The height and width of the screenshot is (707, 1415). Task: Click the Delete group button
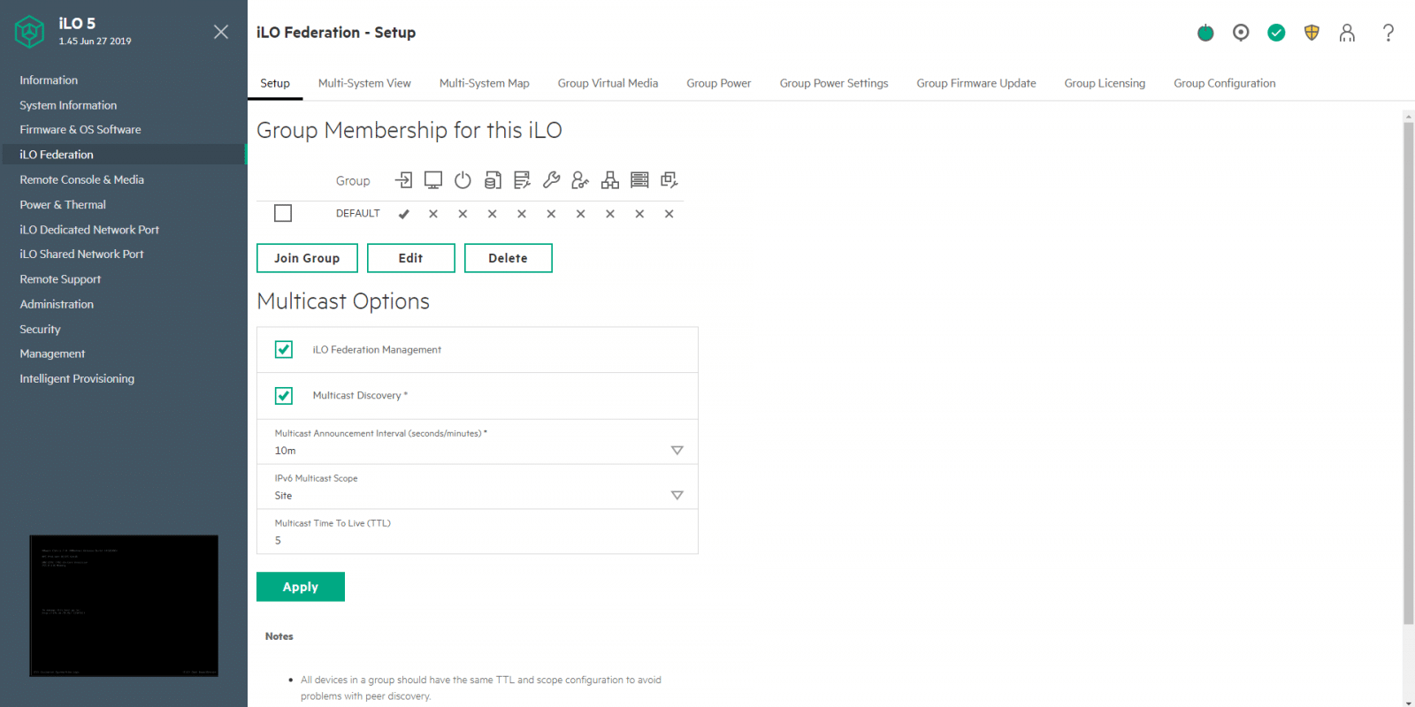pyautogui.click(x=508, y=258)
